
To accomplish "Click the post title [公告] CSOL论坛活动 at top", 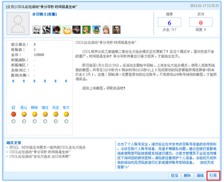I will 42,7.
